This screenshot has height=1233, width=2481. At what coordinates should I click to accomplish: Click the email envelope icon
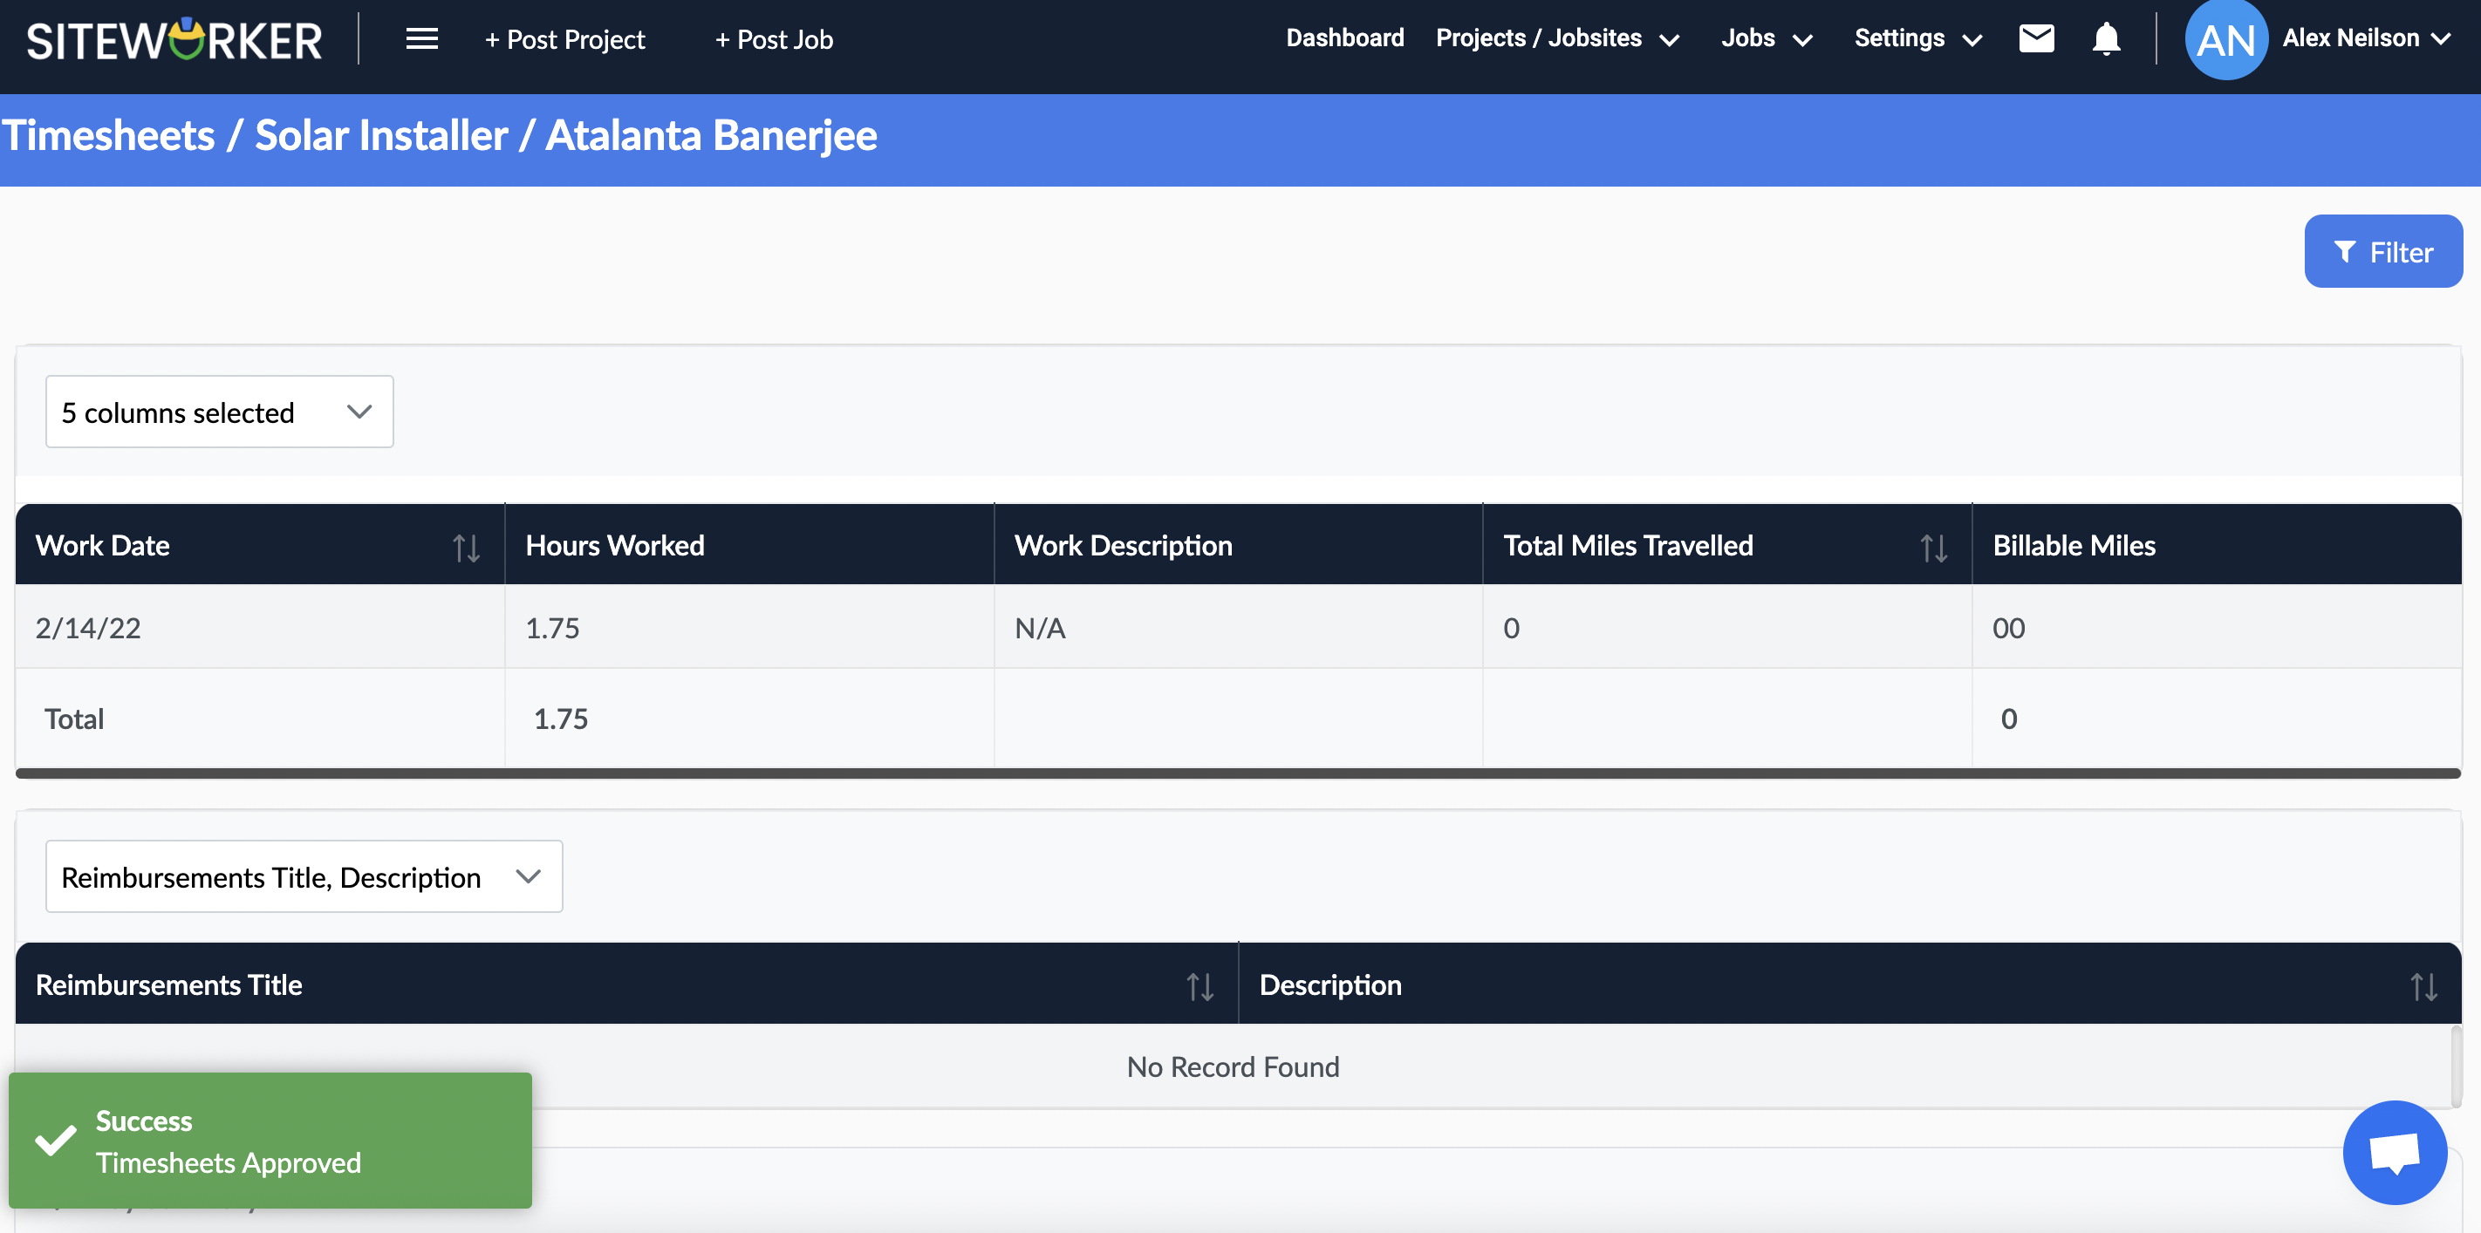pyautogui.click(x=2038, y=39)
